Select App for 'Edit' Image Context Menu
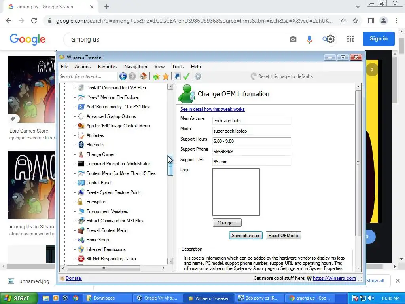Viewport: 405px width, 304px height. 118,126
